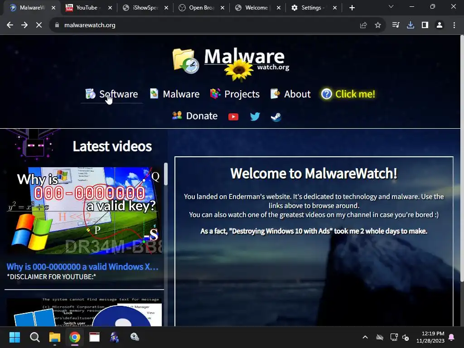
Task: Click the Software disc icon
Action: pyautogui.click(x=90, y=94)
